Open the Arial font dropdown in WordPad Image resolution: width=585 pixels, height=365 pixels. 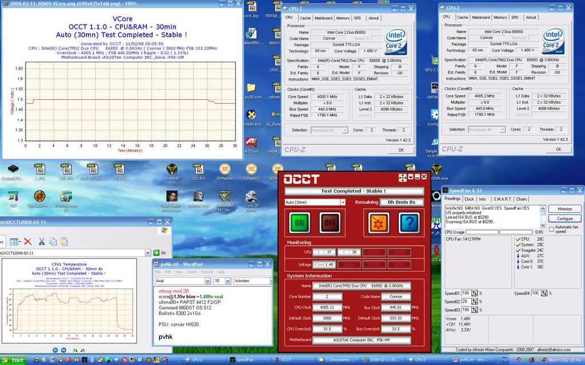pyautogui.click(x=208, y=281)
